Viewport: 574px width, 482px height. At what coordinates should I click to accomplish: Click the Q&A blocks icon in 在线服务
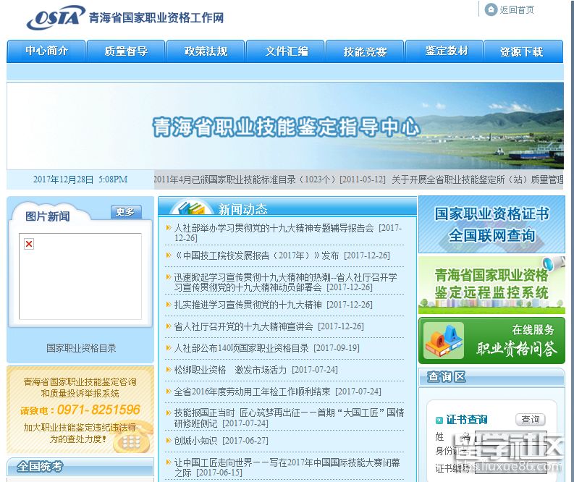(443, 341)
